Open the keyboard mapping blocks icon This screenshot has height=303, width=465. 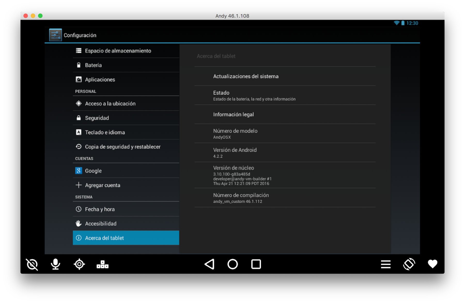coord(103,264)
